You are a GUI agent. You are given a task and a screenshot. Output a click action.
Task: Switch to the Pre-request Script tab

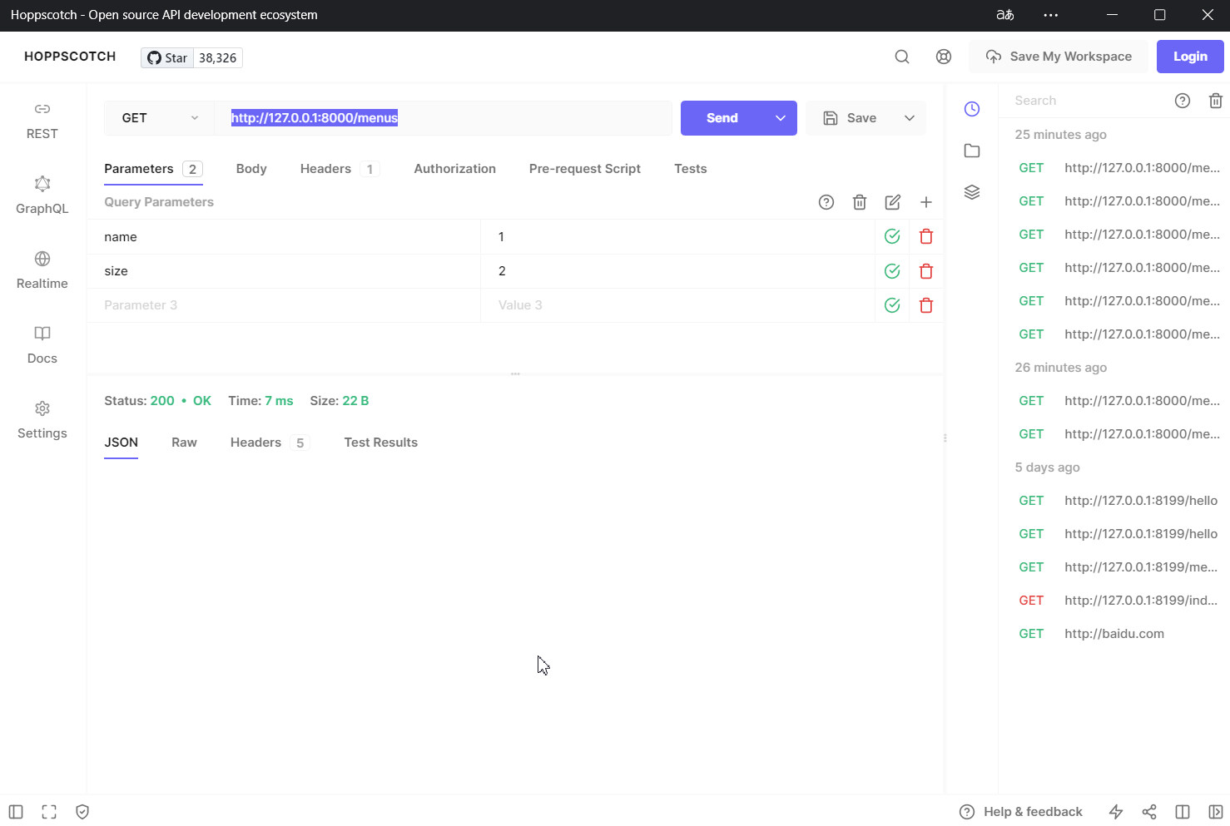pyautogui.click(x=585, y=169)
